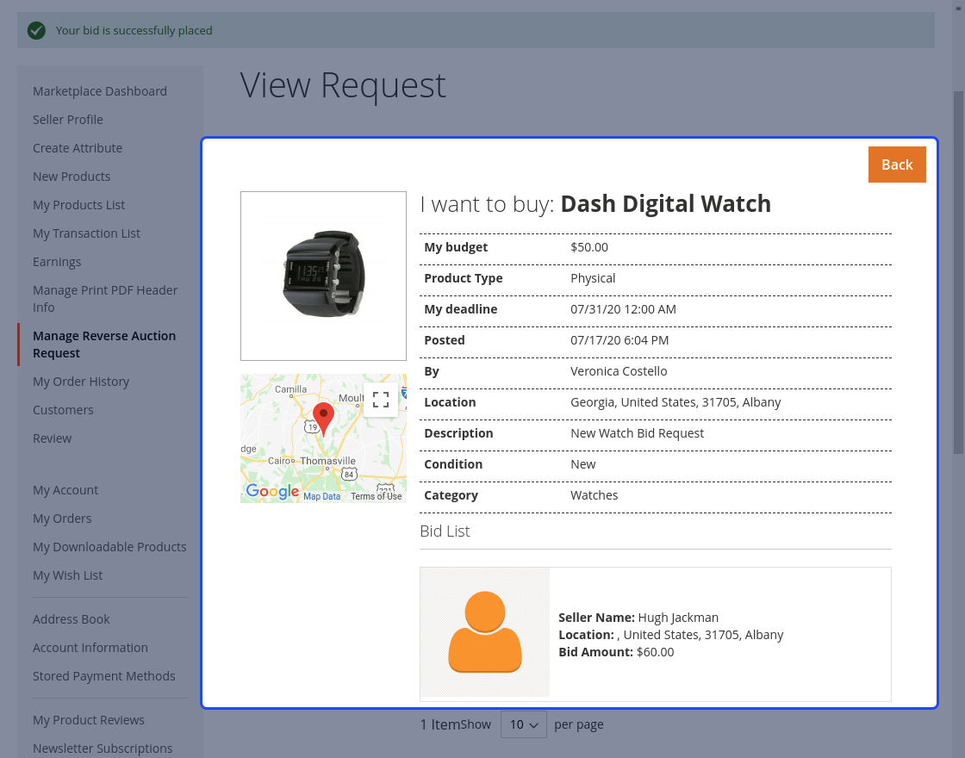Select New Products in sidebar

[x=72, y=177]
